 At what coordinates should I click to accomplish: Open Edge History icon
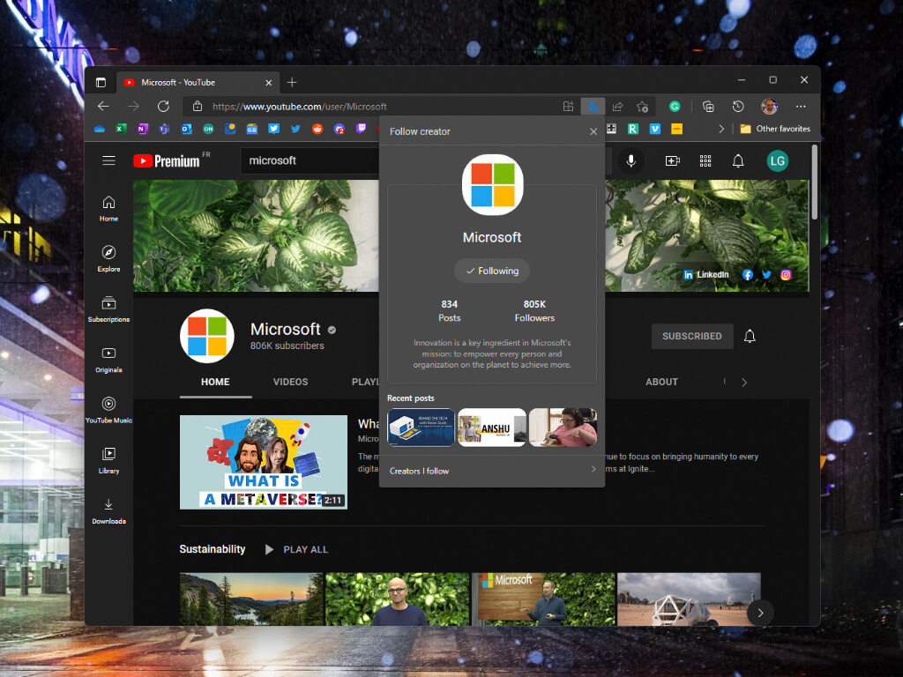click(x=738, y=107)
